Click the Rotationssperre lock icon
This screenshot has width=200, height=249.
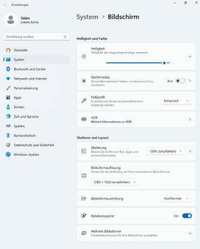[84, 216]
